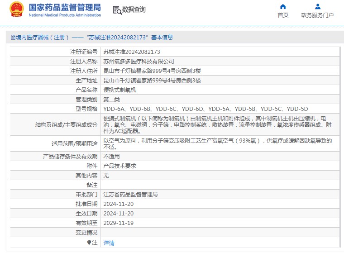Click the 政务服务门户 person icon
This screenshot has width=344, height=253.
(317, 7)
